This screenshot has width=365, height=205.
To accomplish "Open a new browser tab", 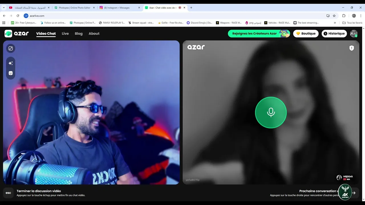I will (191, 8).
